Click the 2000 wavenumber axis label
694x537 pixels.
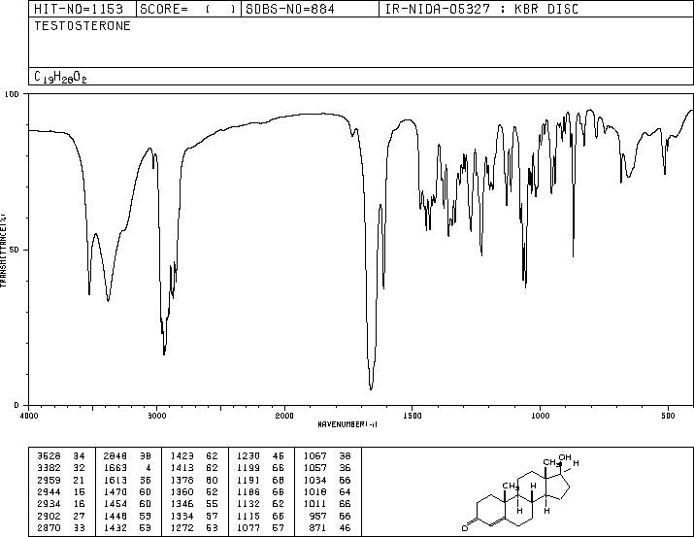[284, 416]
